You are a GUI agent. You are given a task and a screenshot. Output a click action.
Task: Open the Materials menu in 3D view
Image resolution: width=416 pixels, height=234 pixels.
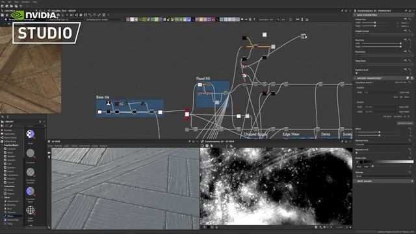click(58, 146)
